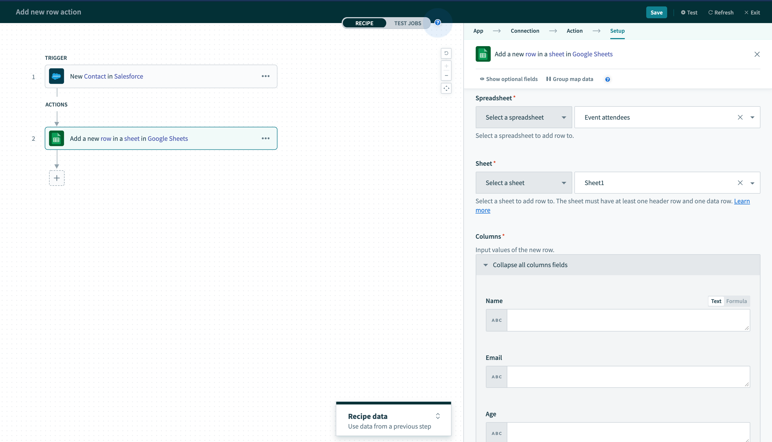Collapse all columns fields
The height and width of the screenshot is (442, 772).
tap(530, 264)
